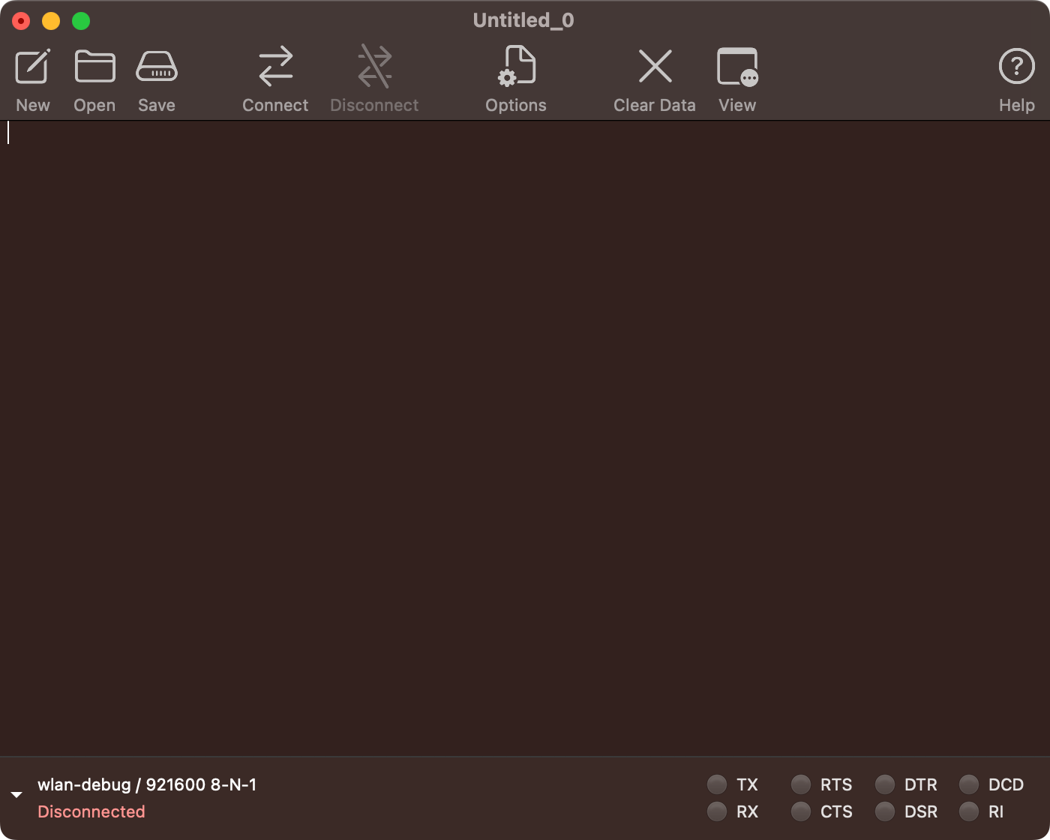1050x840 pixels.
Task: Connect to the serial port
Action: coord(275,67)
